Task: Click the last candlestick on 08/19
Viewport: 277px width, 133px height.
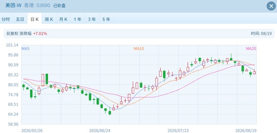Action: click(x=254, y=72)
